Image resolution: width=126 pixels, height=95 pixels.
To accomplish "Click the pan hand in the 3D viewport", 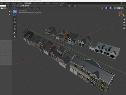I will 124,22.
